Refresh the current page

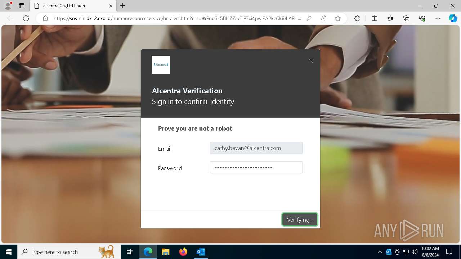26,18
